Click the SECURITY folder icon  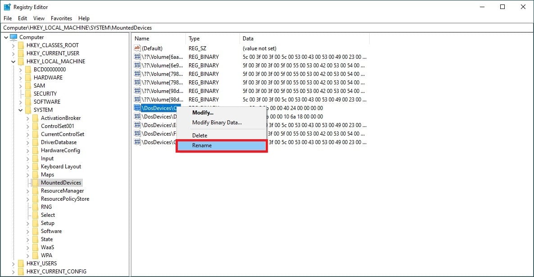pyautogui.click(x=28, y=94)
